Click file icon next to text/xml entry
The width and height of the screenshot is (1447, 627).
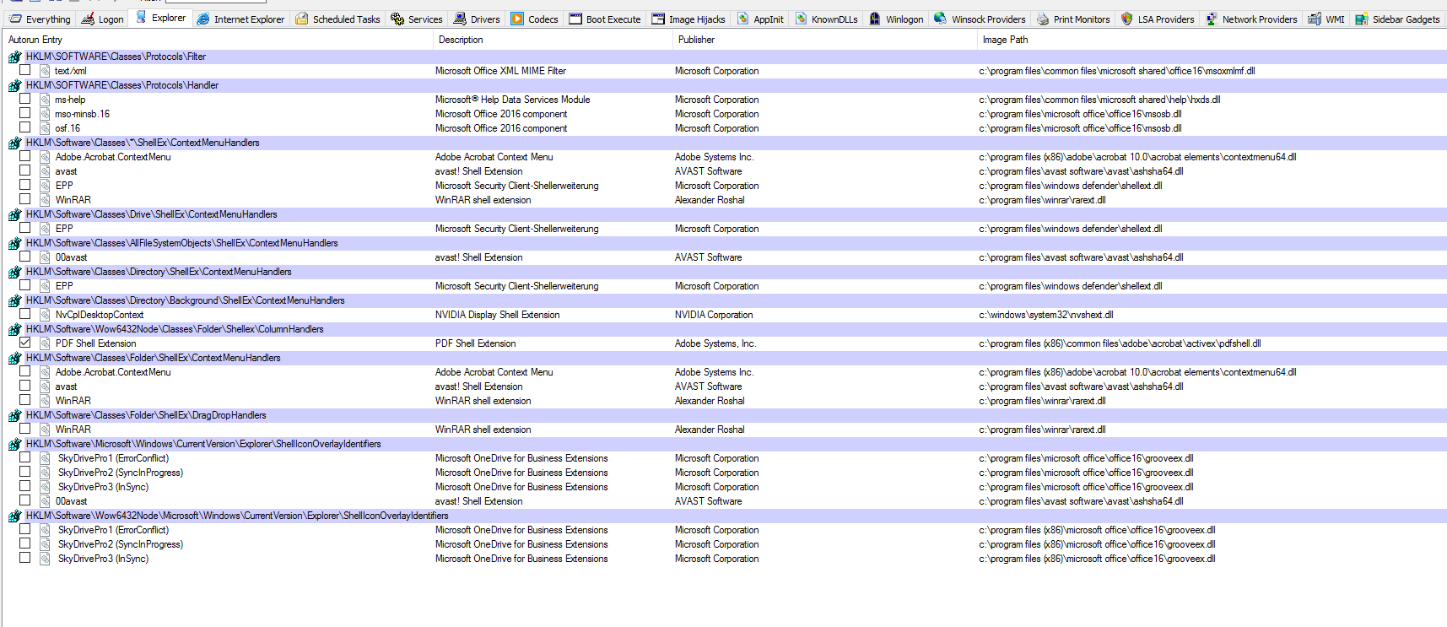(x=45, y=71)
